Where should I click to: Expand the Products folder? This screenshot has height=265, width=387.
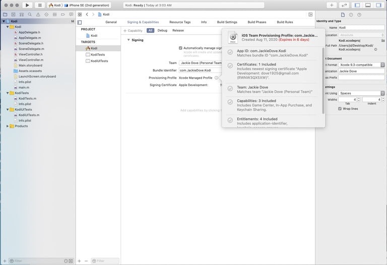click(x=8, y=126)
